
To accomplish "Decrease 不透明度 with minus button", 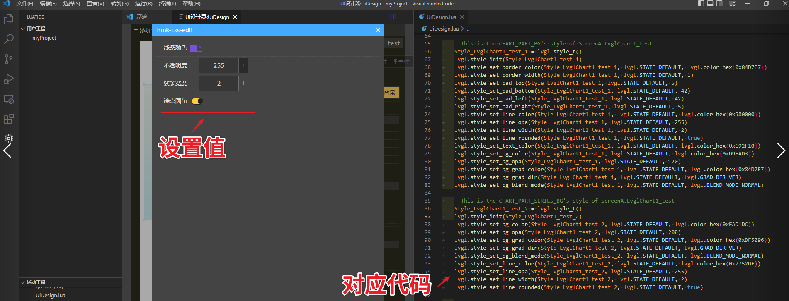I will [194, 65].
